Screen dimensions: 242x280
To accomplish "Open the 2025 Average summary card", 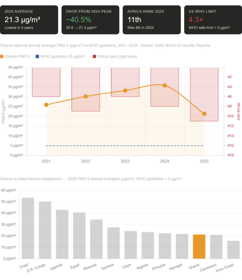I will pos(29,20).
